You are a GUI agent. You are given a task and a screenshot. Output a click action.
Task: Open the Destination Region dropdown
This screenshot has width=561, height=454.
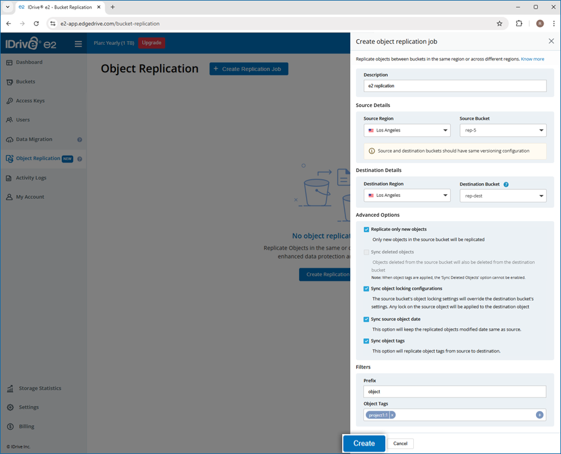point(407,196)
